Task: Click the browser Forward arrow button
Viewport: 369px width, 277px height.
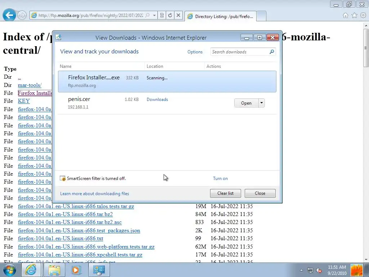Action: [22, 16]
